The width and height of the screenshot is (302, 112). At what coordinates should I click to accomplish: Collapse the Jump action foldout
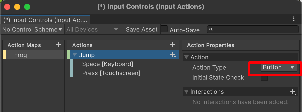coord(75,55)
